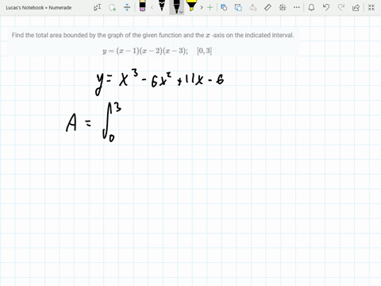
Task: Open the Math assistant tool
Action: [283, 7]
